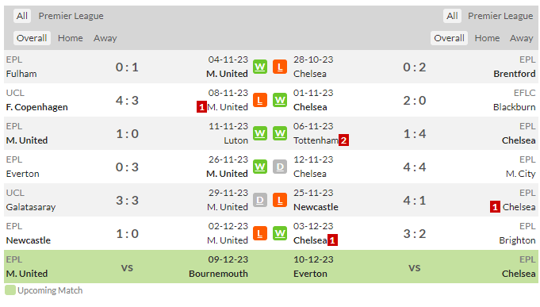This screenshot has height=307, width=540.
Task: Show right panel Home matches only
Action: pyautogui.click(x=487, y=38)
